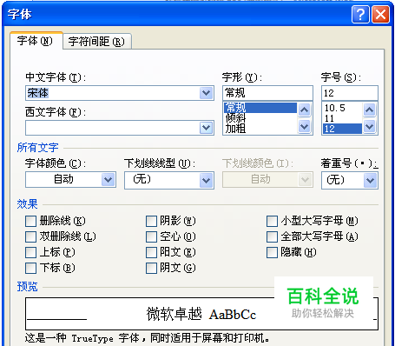Toggle the 阳文 checkbox
Image resolution: width=395 pixels, height=346 pixels.
[151, 252]
